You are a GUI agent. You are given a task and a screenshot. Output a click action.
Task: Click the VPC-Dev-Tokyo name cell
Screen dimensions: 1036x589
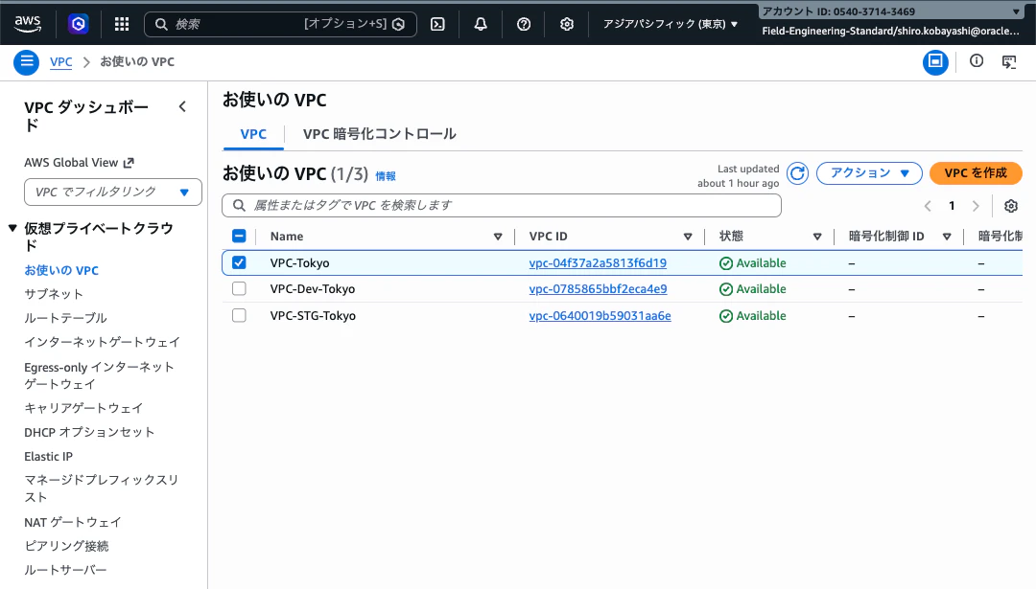(313, 289)
